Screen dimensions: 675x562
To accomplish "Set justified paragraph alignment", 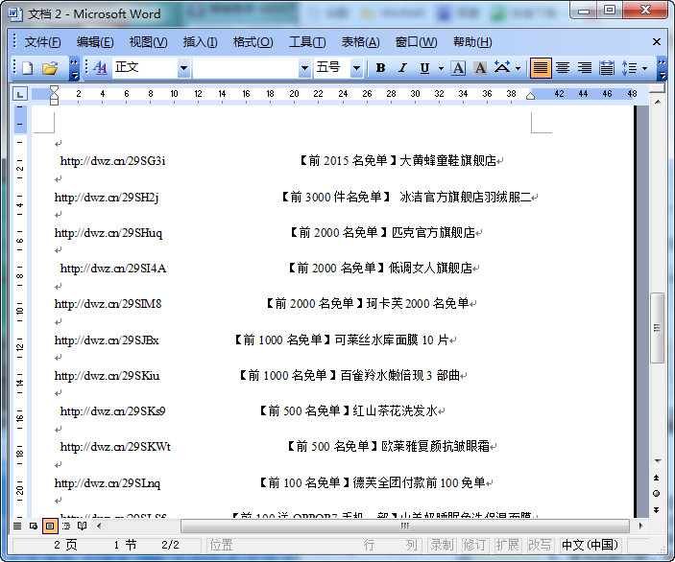I will point(541,68).
